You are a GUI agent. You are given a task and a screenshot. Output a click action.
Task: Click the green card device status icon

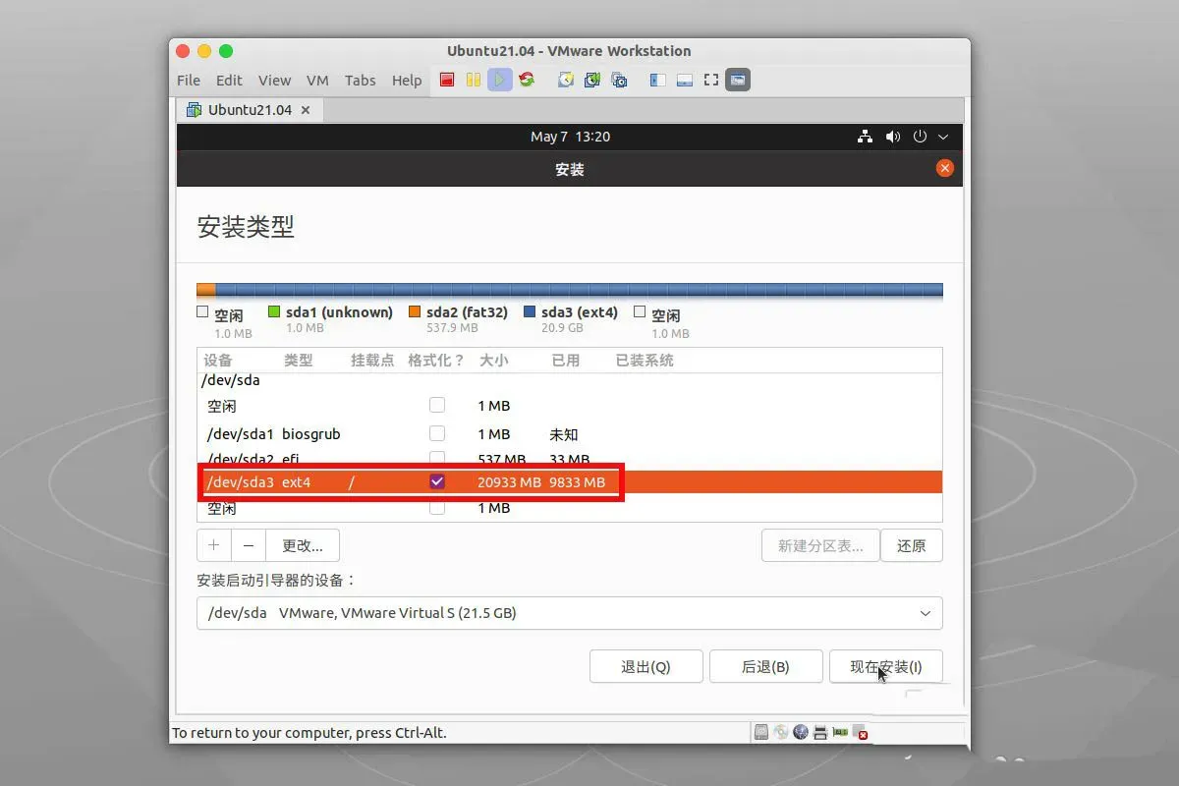pyautogui.click(x=840, y=732)
